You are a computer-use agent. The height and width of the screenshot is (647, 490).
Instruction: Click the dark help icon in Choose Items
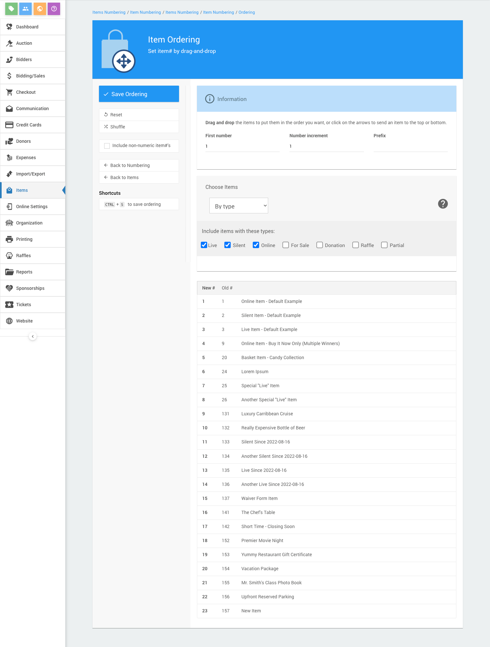pyautogui.click(x=443, y=204)
